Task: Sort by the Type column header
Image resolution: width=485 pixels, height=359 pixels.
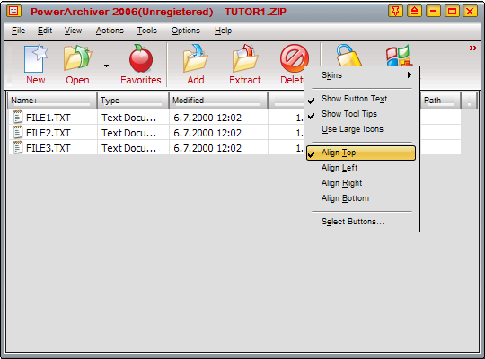Action: (x=133, y=101)
